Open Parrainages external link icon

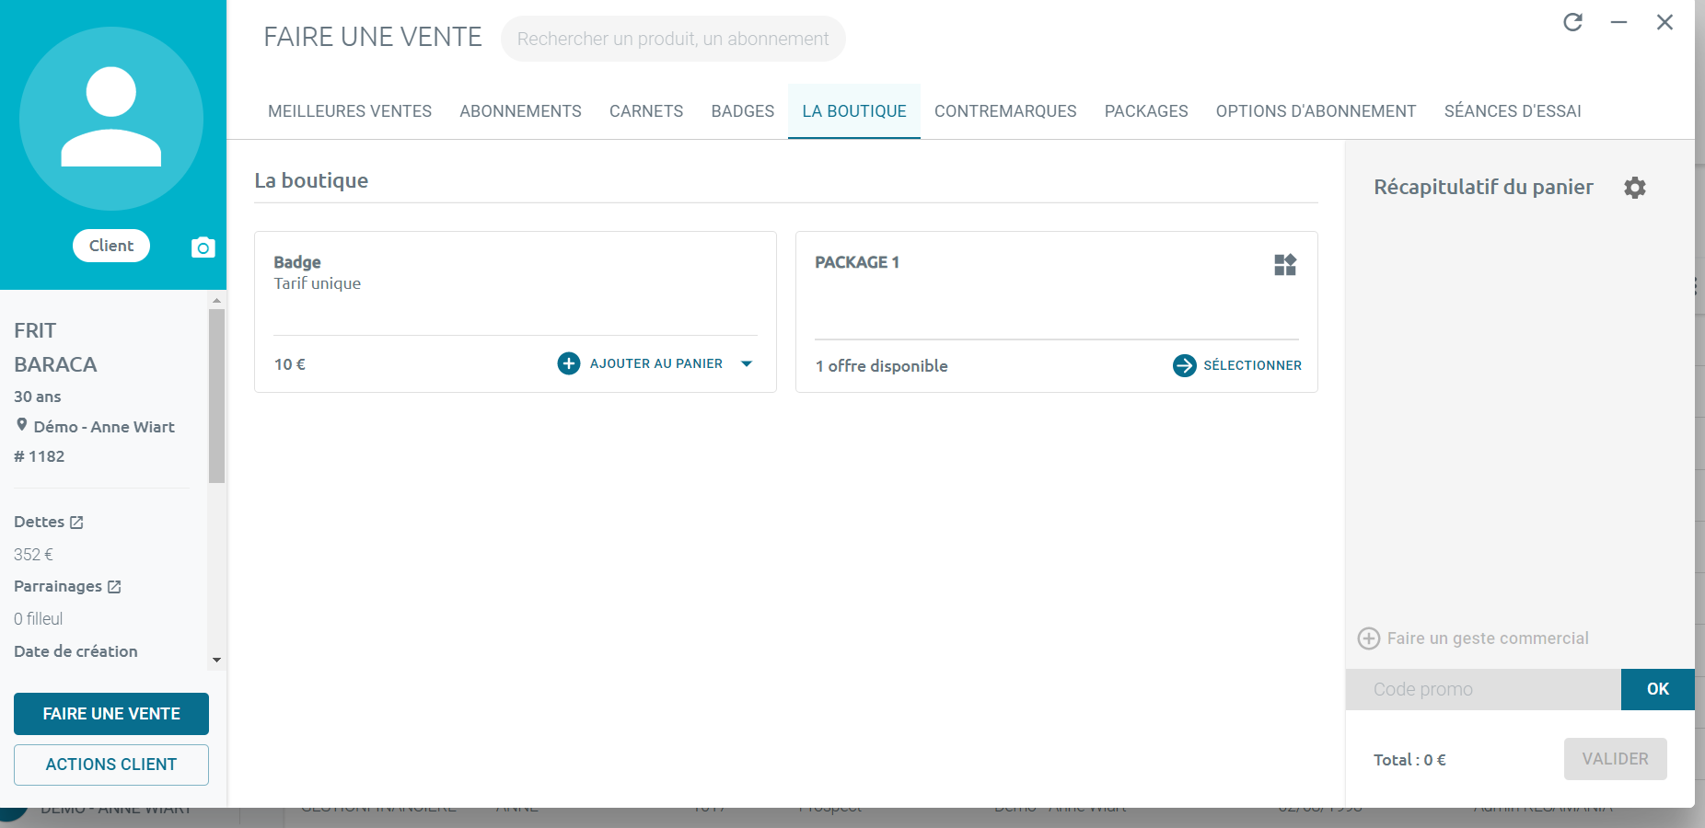click(x=114, y=587)
